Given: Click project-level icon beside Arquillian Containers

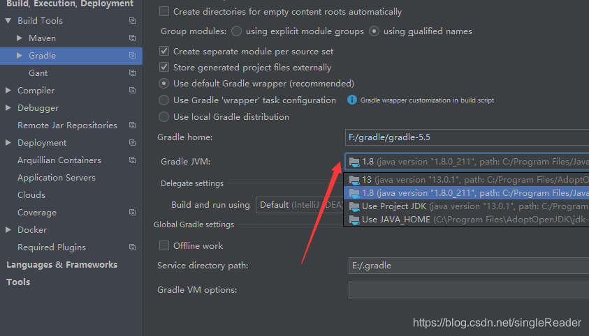Looking at the screenshot, I should 132,160.
